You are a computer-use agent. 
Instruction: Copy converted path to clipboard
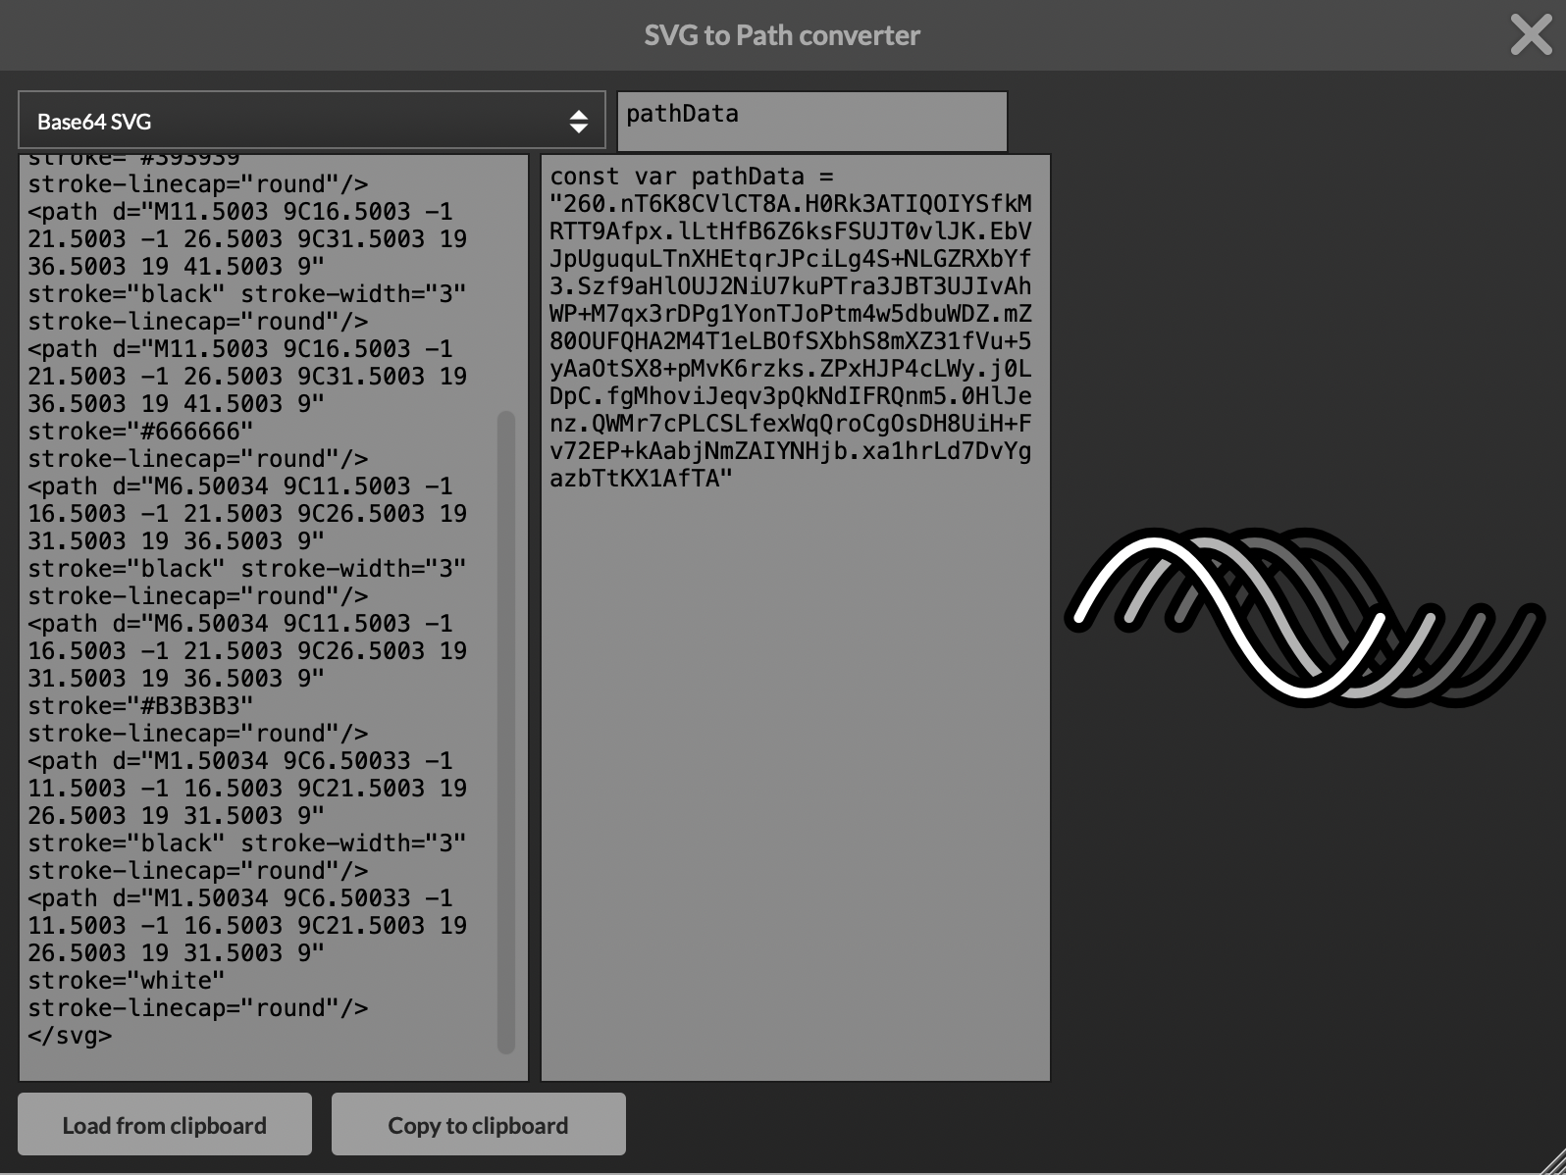click(478, 1125)
